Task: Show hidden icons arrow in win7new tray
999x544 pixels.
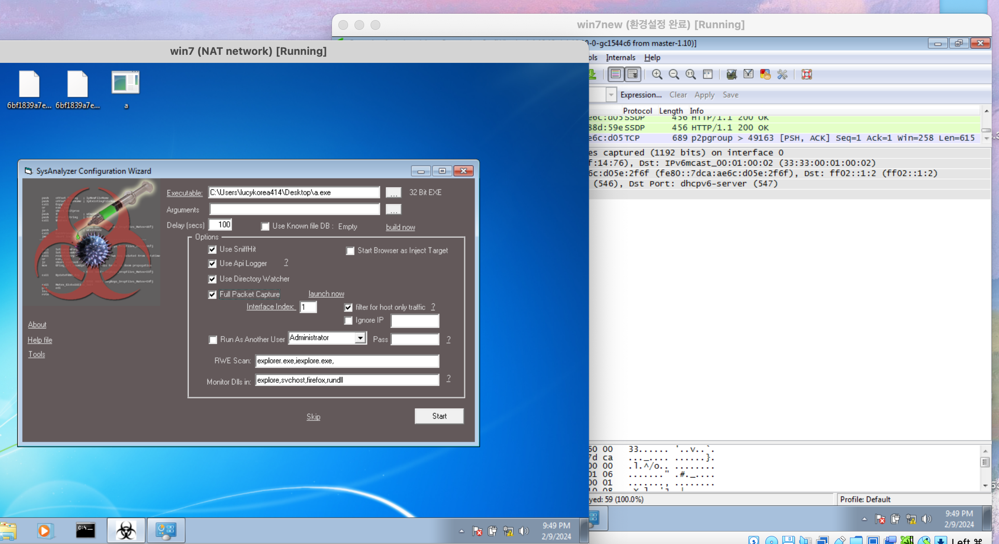Action: pyautogui.click(x=864, y=519)
